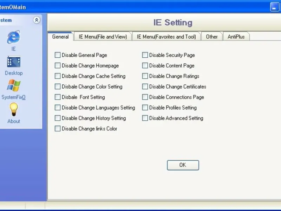Check Disable Change History Setting
This screenshot has height=211, width=281.
click(x=58, y=119)
